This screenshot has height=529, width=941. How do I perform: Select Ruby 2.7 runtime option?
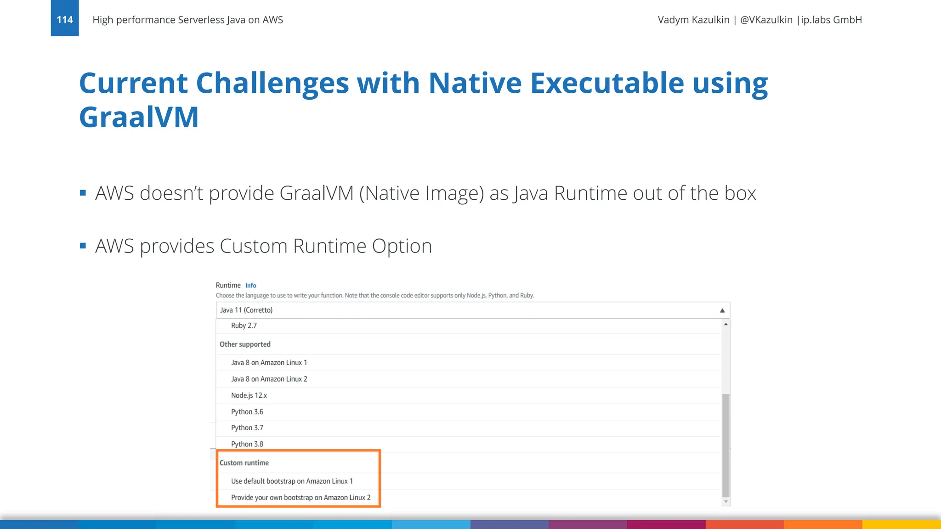(x=244, y=326)
